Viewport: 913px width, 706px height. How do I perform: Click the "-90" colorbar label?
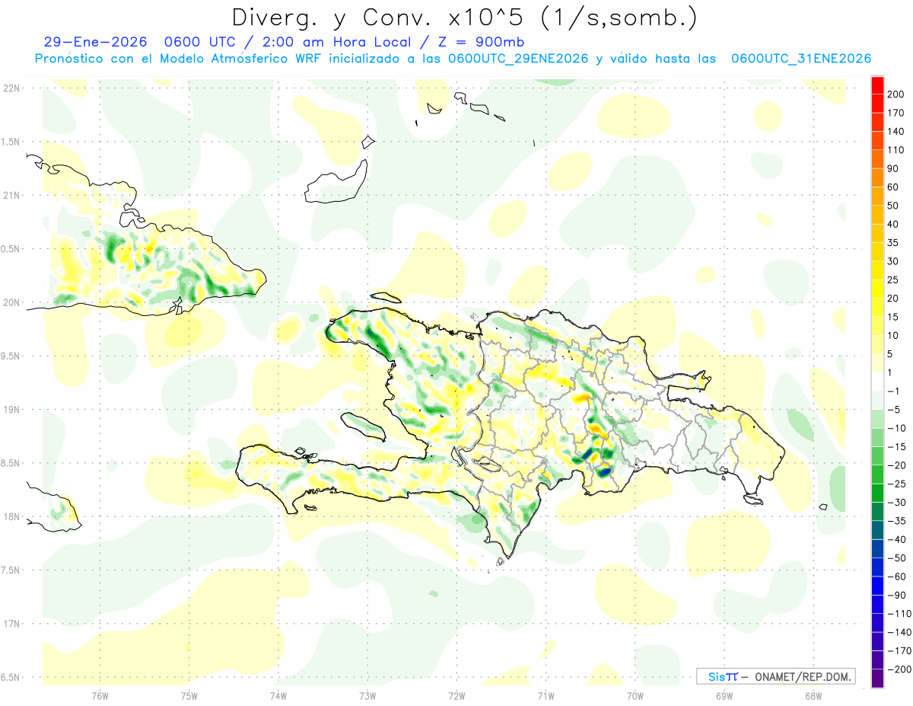[898, 595]
